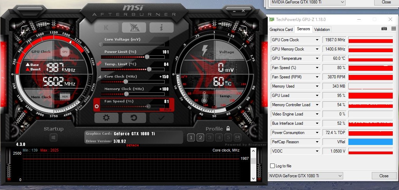This screenshot has height=190, width=399.
Task: Open the Fan Speed (RPM) sensor dropdown
Action: [x=317, y=77]
